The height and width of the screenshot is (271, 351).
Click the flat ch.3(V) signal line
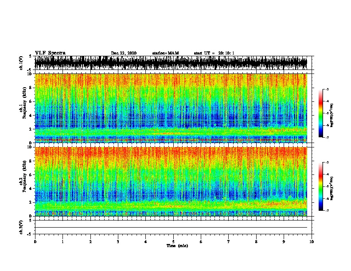171,228
